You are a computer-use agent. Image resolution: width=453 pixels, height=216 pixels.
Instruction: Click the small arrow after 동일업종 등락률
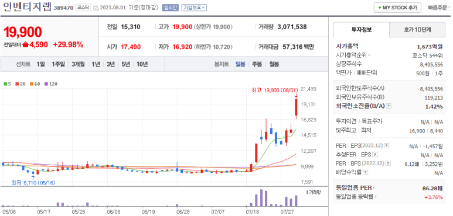(x=376, y=197)
